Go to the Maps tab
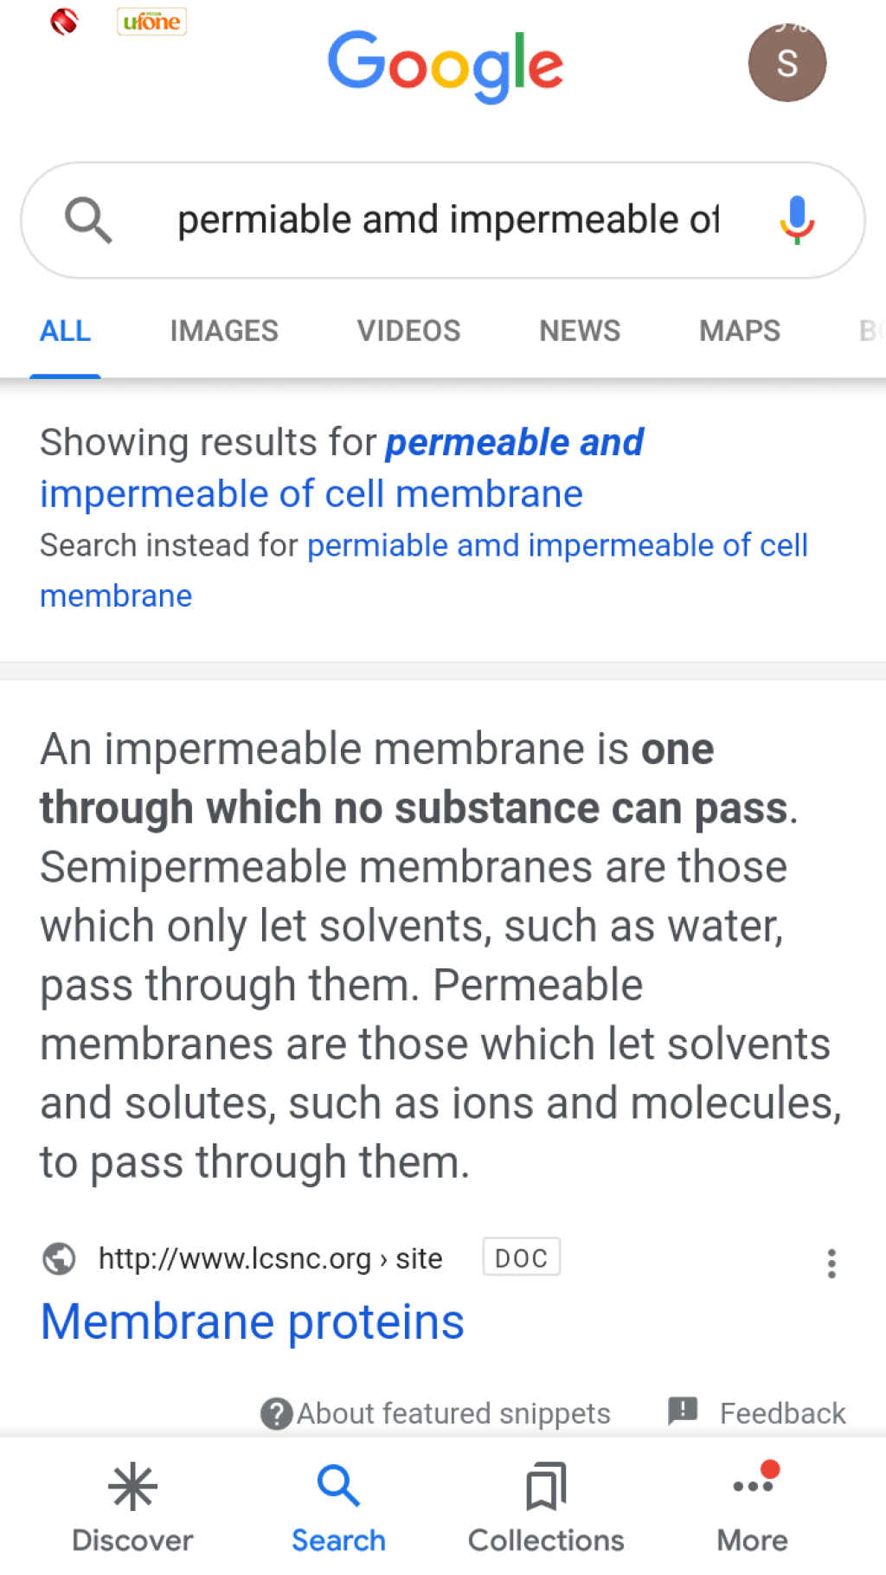Viewport: 886px width, 1575px height. (x=740, y=331)
